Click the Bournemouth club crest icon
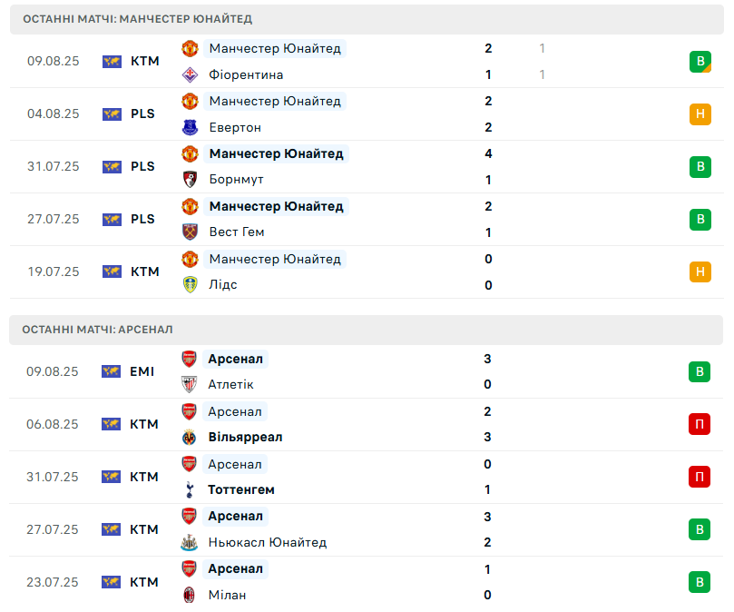734x612 pixels. tap(190, 180)
